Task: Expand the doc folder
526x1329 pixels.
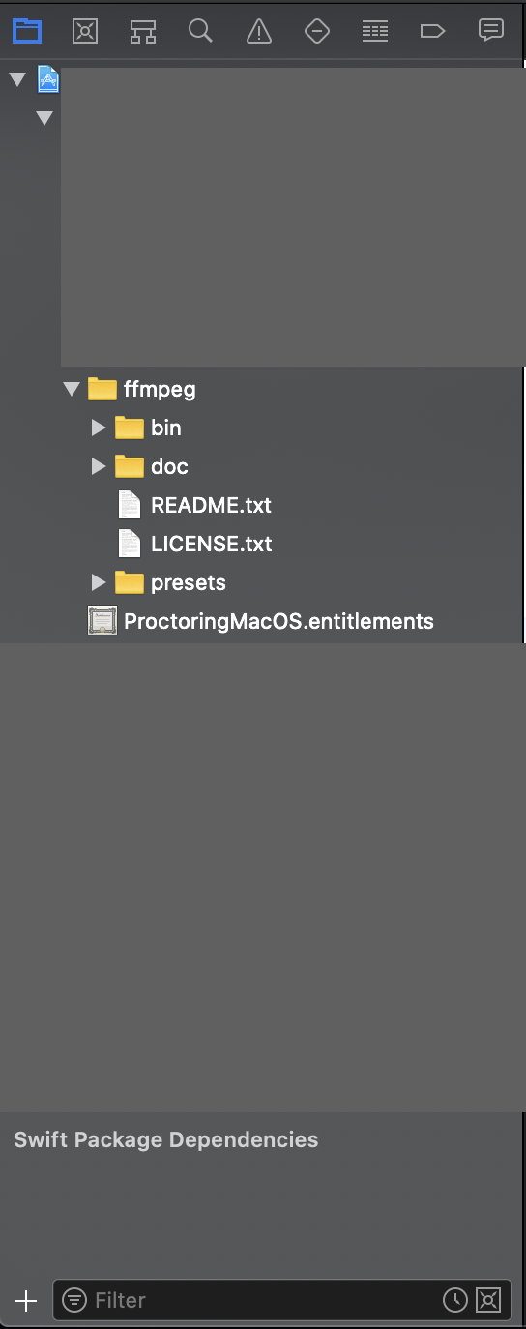Action: 98,466
